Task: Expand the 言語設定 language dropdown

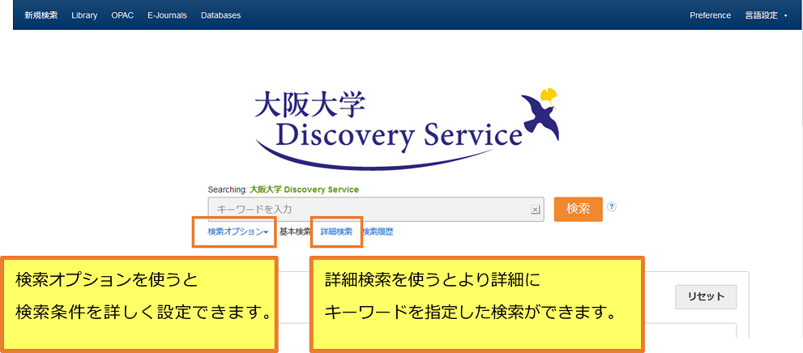Action: [766, 15]
